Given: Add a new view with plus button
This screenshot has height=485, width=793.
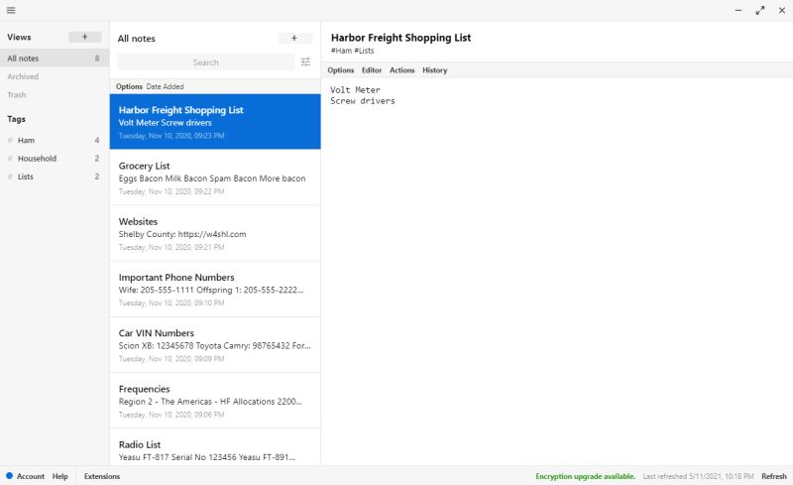Looking at the screenshot, I should tap(85, 37).
